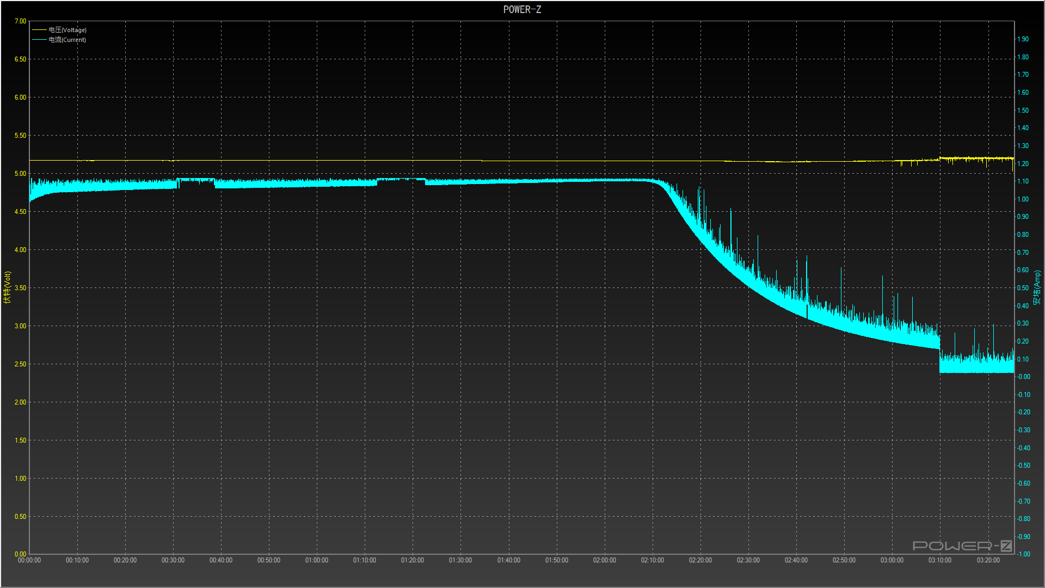This screenshot has width=1045, height=588.
Task: Click the Current legend entry
Action: (x=67, y=40)
